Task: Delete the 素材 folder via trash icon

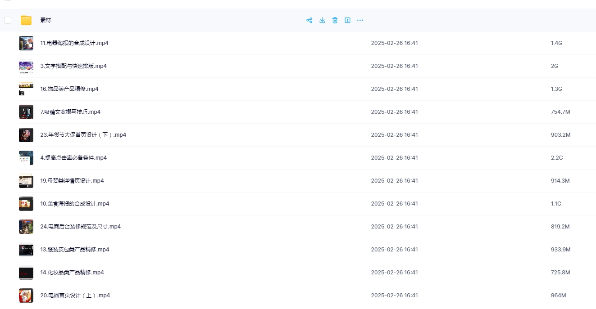Action: (x=335, y=20)
